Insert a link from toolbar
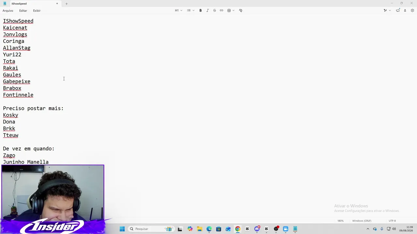The height and width of the screenshot is (234, 417). pyautogui.click(x=222, y=10)
